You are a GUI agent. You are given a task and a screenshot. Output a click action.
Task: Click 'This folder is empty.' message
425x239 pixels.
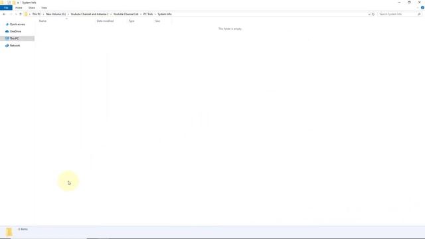230,29
